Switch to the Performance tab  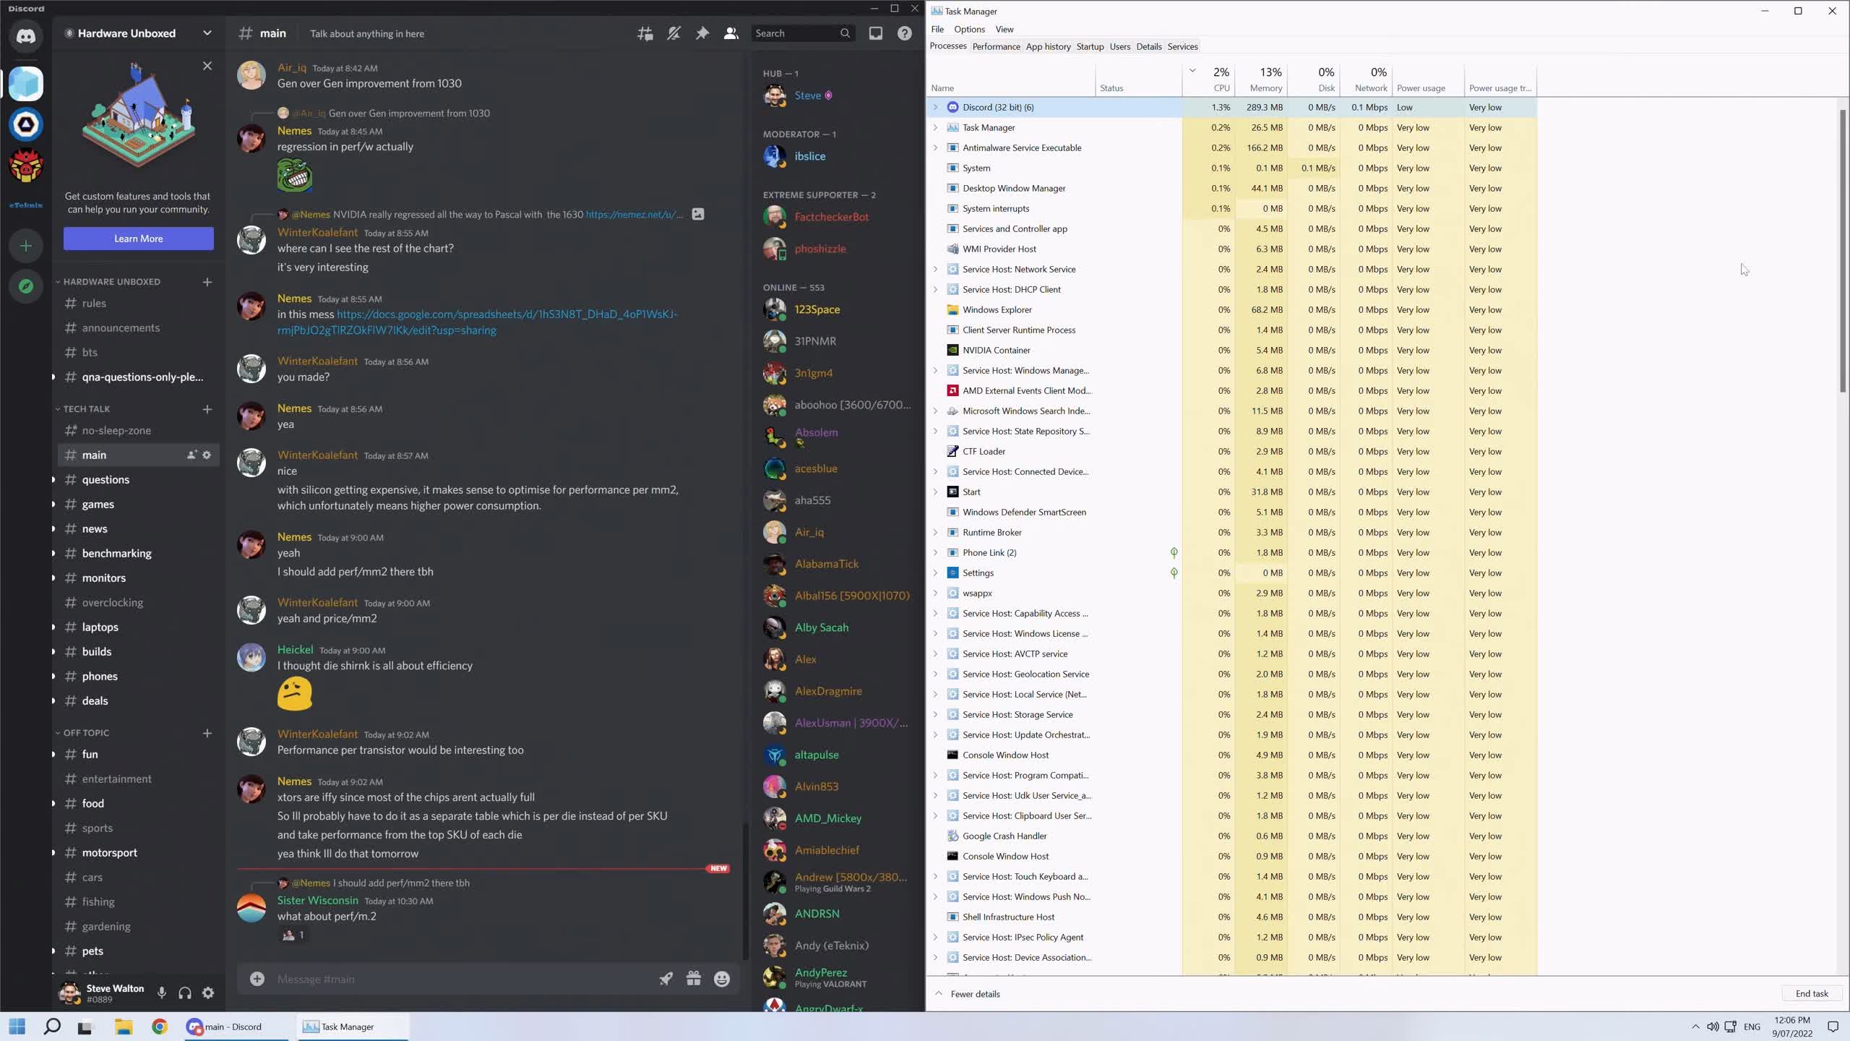(996, 46)
